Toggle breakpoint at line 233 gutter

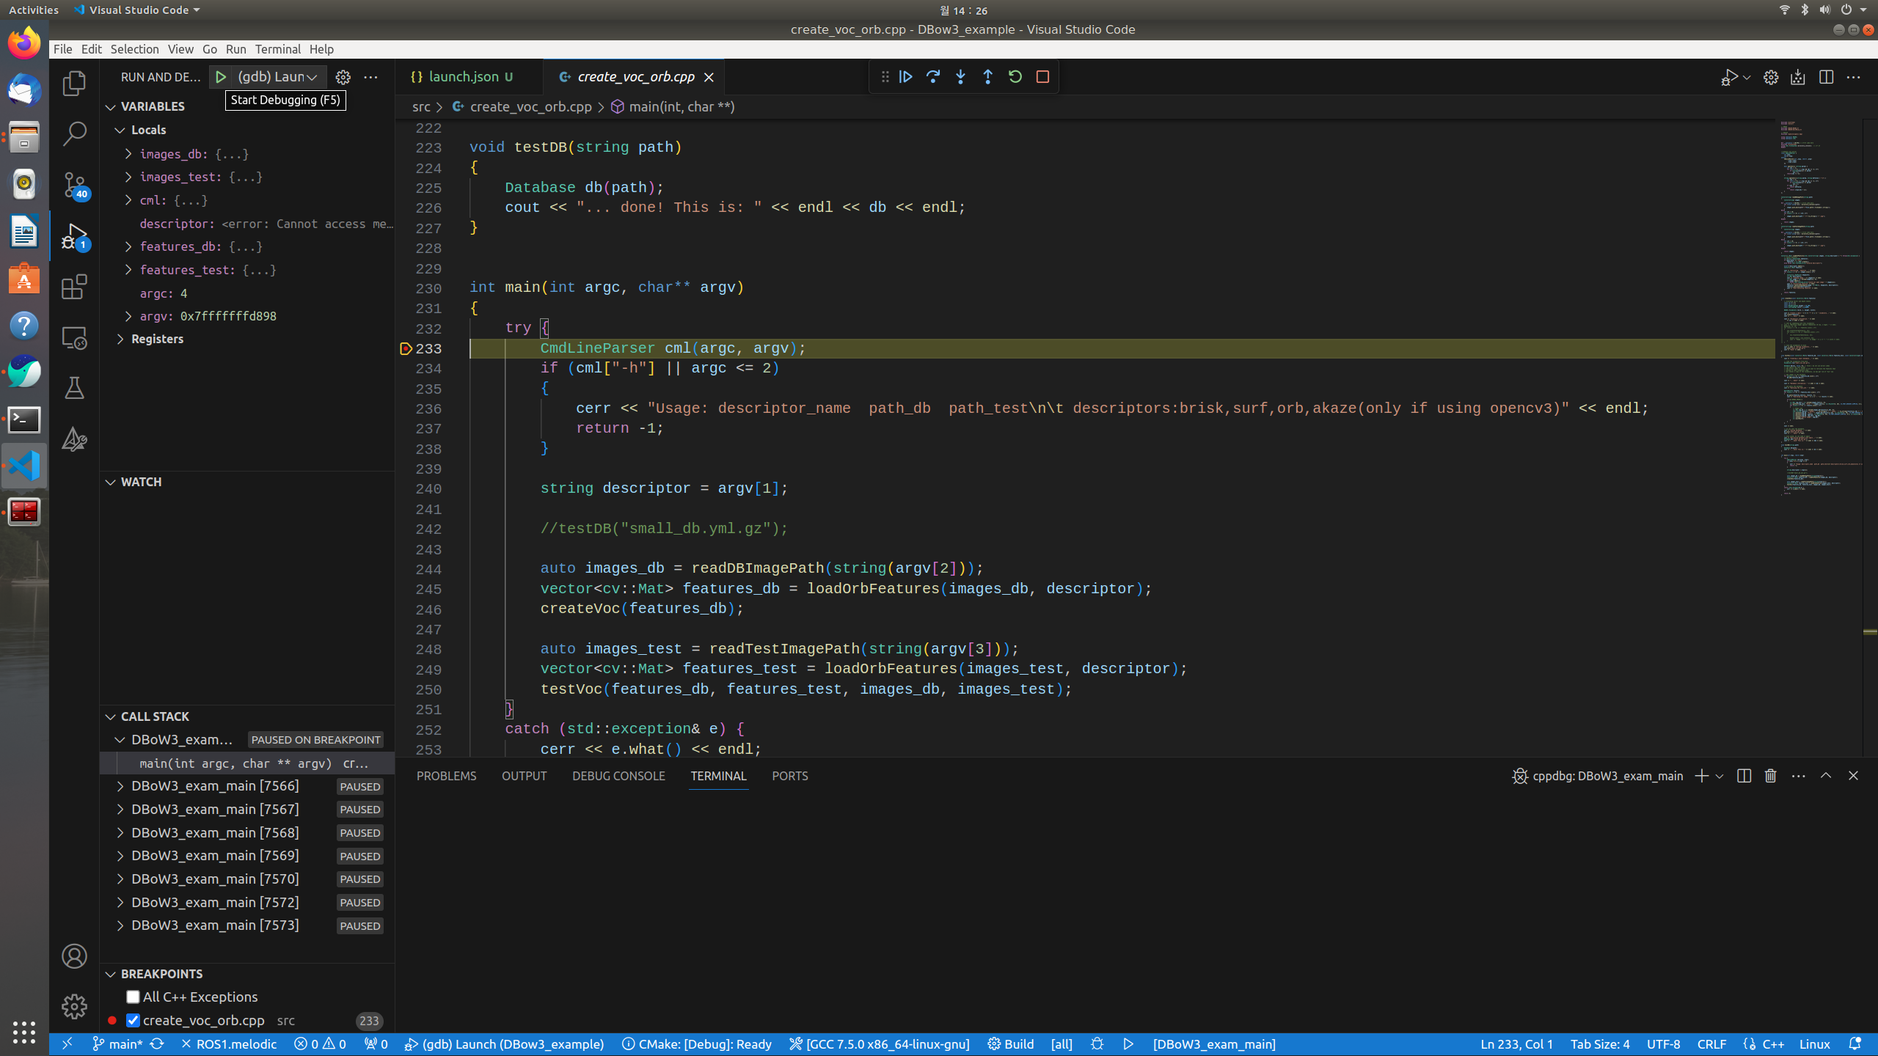point(406,348)
